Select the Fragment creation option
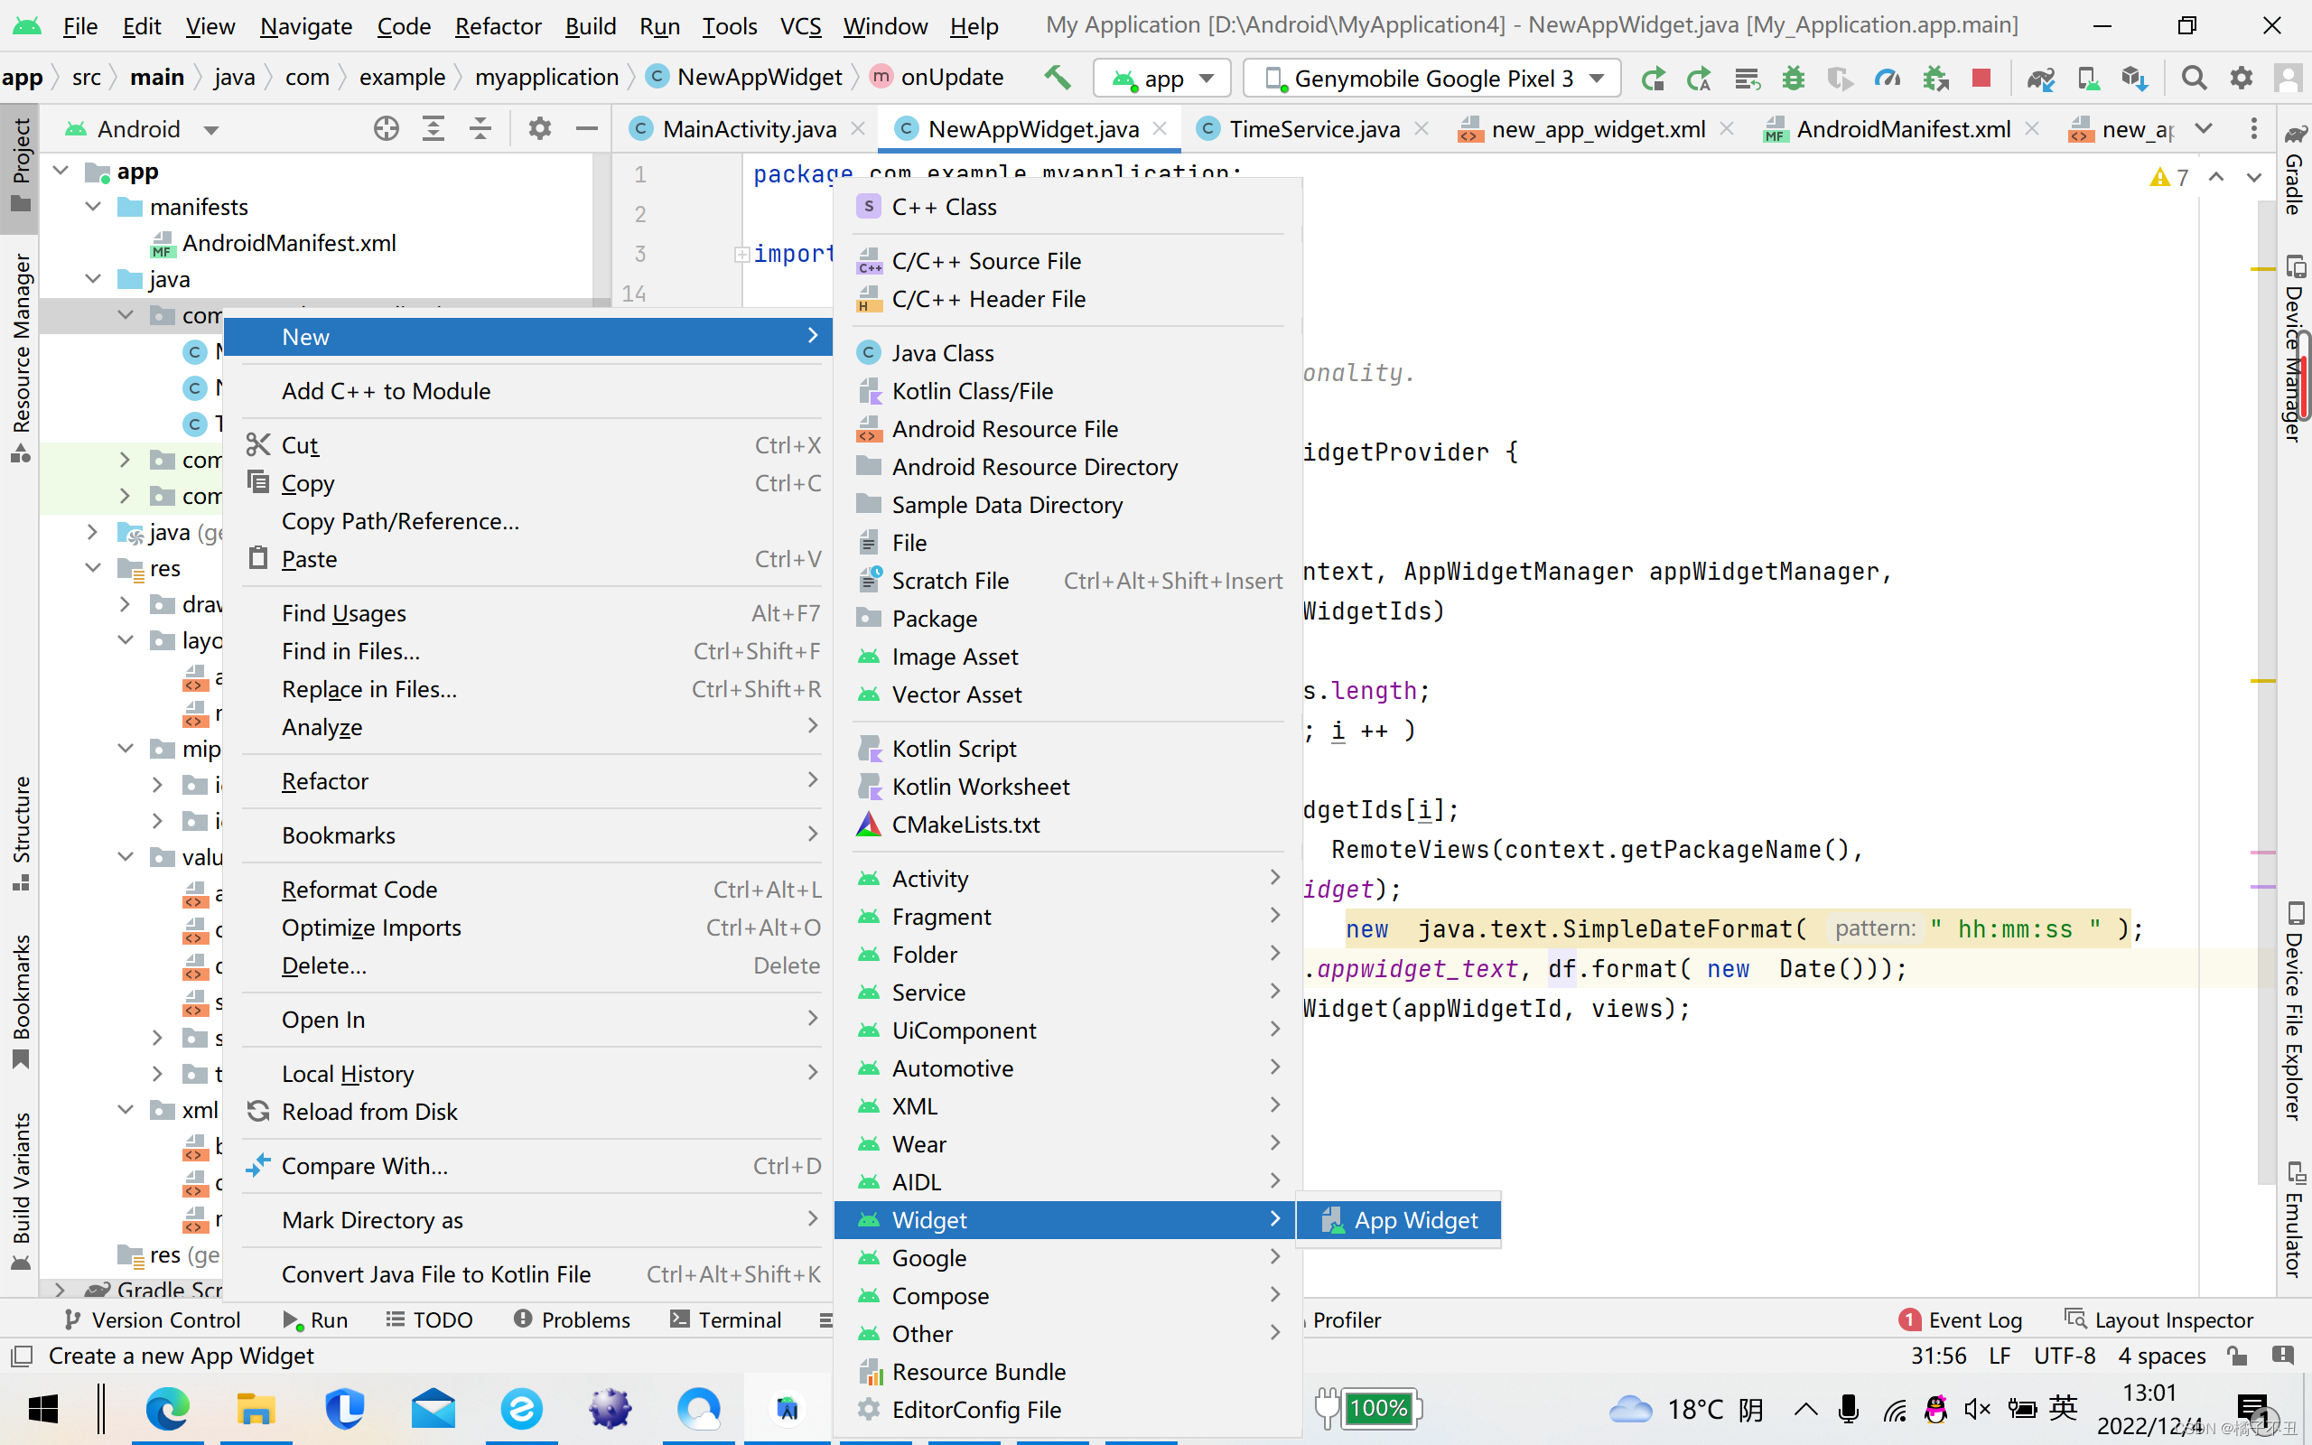 942,916
